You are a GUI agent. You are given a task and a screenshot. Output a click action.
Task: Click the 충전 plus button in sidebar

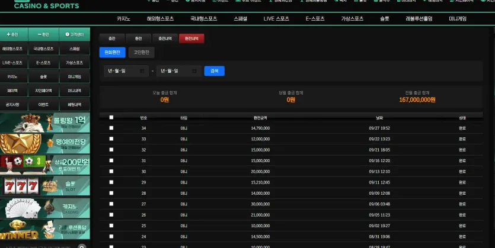(x=14, y=34)
